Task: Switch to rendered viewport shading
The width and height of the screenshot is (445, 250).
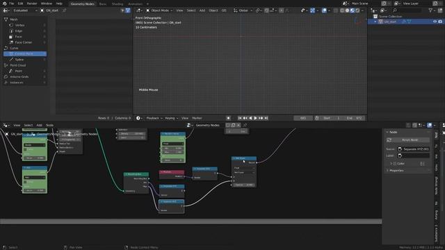Action: pyautogui.click(x=357, y=10)
